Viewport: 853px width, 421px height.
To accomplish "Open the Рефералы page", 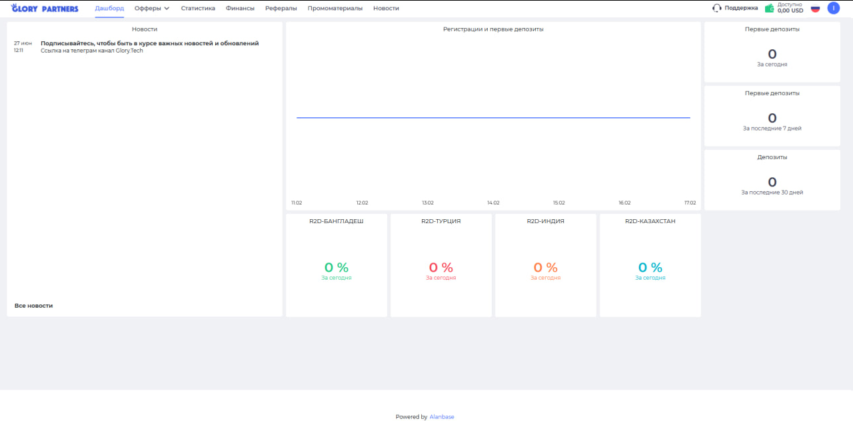I will 281,9.
